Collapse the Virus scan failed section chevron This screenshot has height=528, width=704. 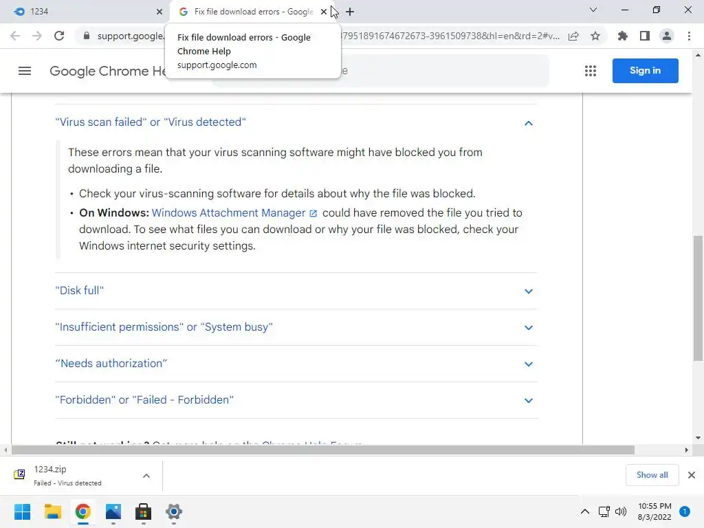[x=529, y=123]
